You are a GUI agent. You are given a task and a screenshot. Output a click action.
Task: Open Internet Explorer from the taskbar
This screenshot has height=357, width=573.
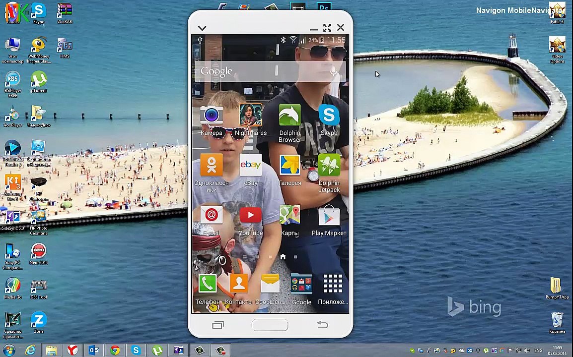(x=31, y=351)
